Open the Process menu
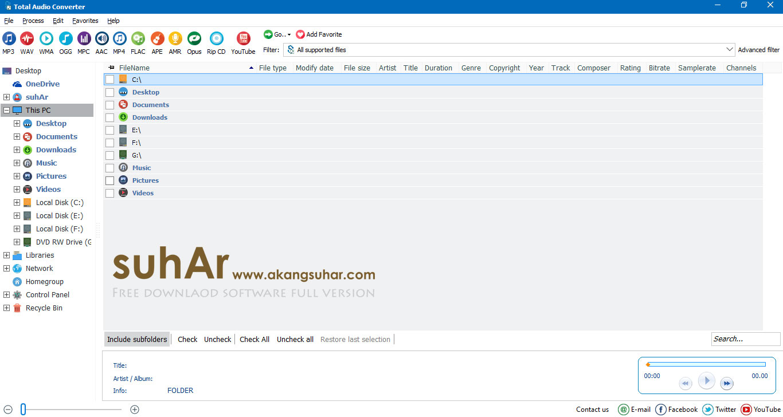 click(x=33, y=20)
